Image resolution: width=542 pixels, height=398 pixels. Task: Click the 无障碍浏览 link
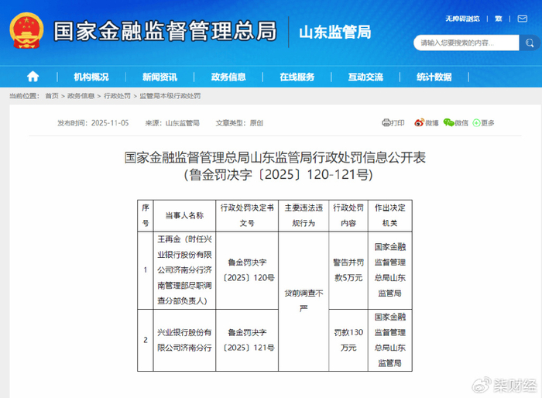[462, 19]
